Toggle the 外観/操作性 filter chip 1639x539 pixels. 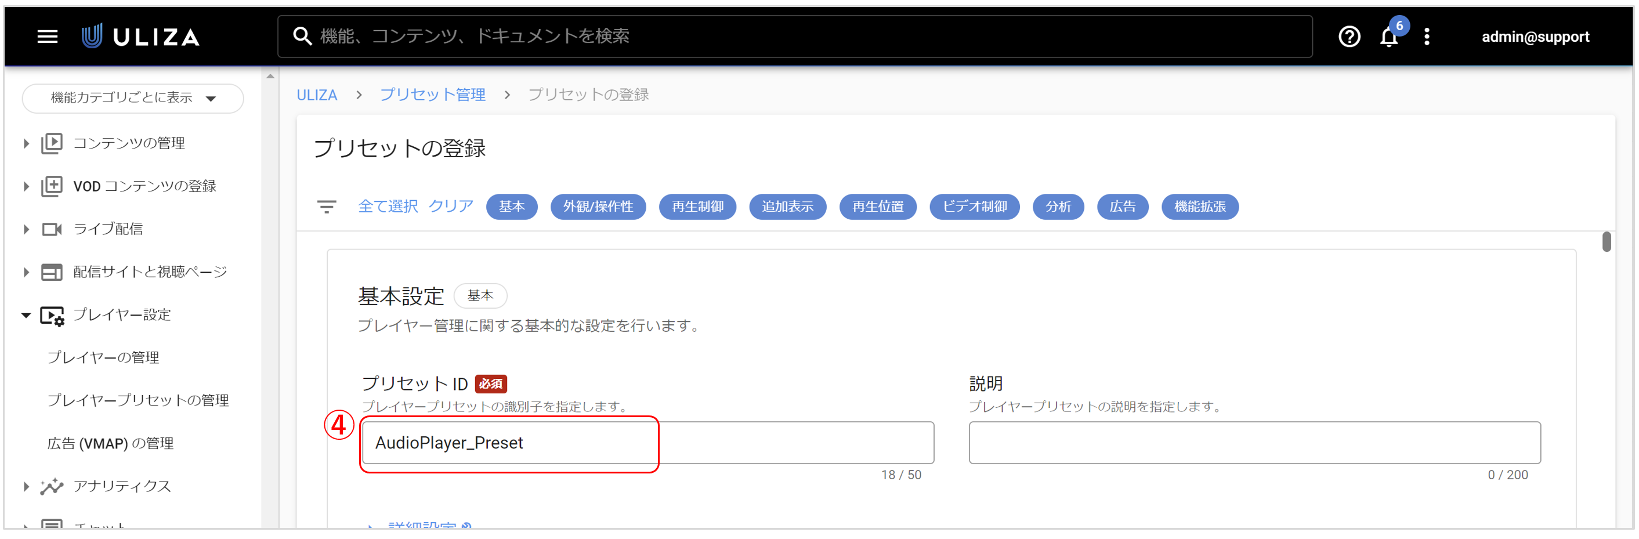598,206
